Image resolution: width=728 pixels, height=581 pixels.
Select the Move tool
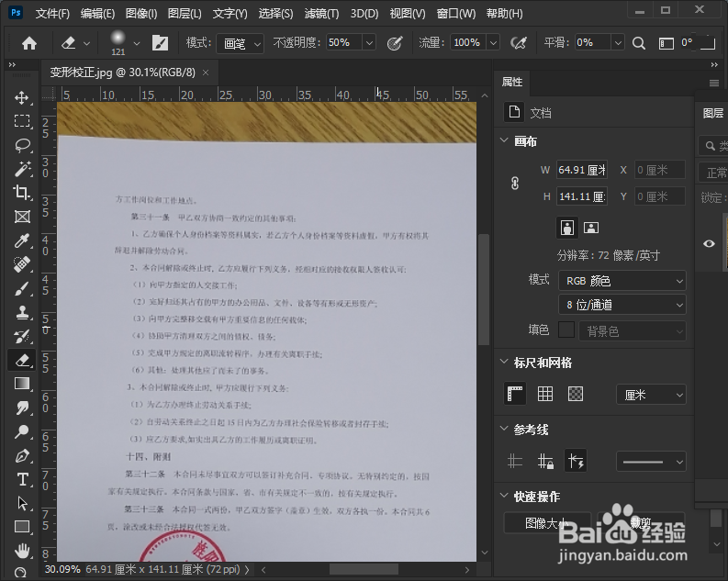21,97
